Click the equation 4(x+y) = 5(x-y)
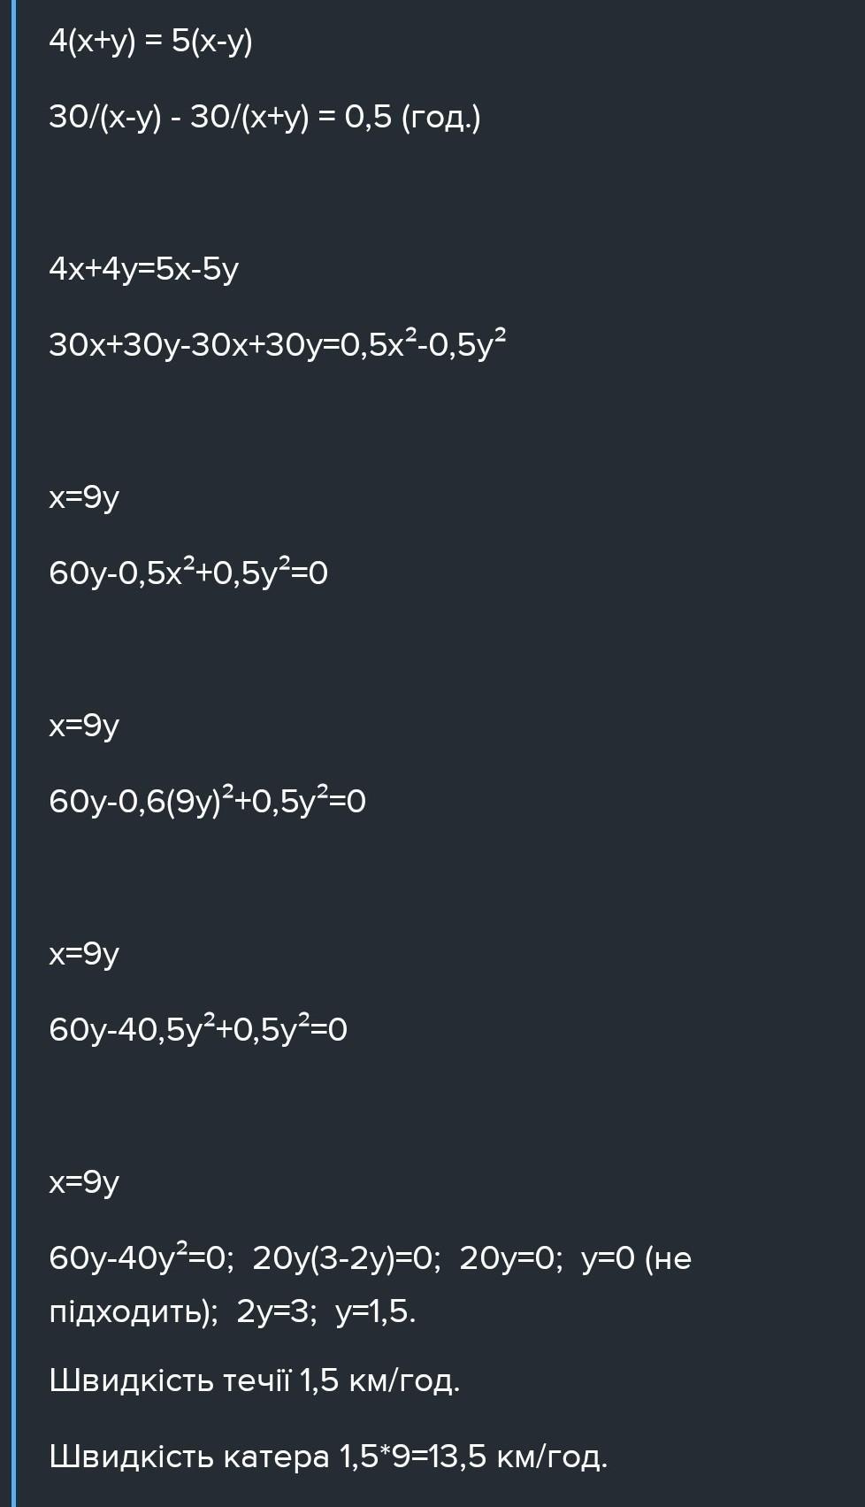Image resolution: width=865 pixels, height=1507 pixels. pyautogui.click(x=151, y=41)
